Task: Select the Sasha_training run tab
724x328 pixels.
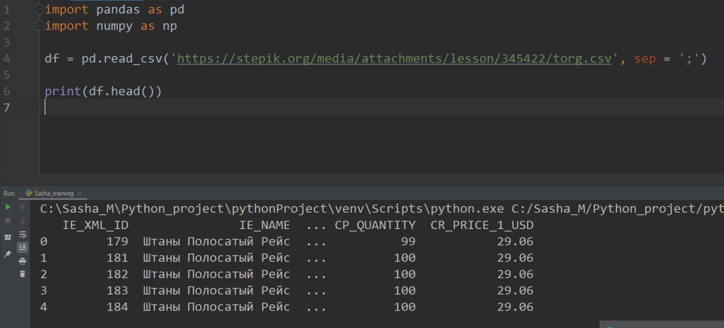Action: [54, 193]
